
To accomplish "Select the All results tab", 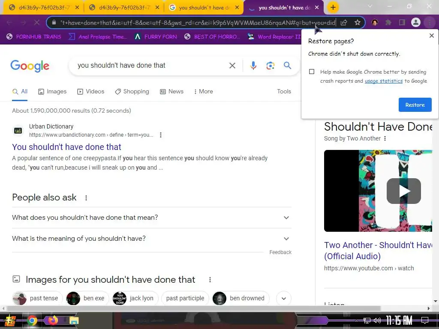I will (x=20, y=92).
